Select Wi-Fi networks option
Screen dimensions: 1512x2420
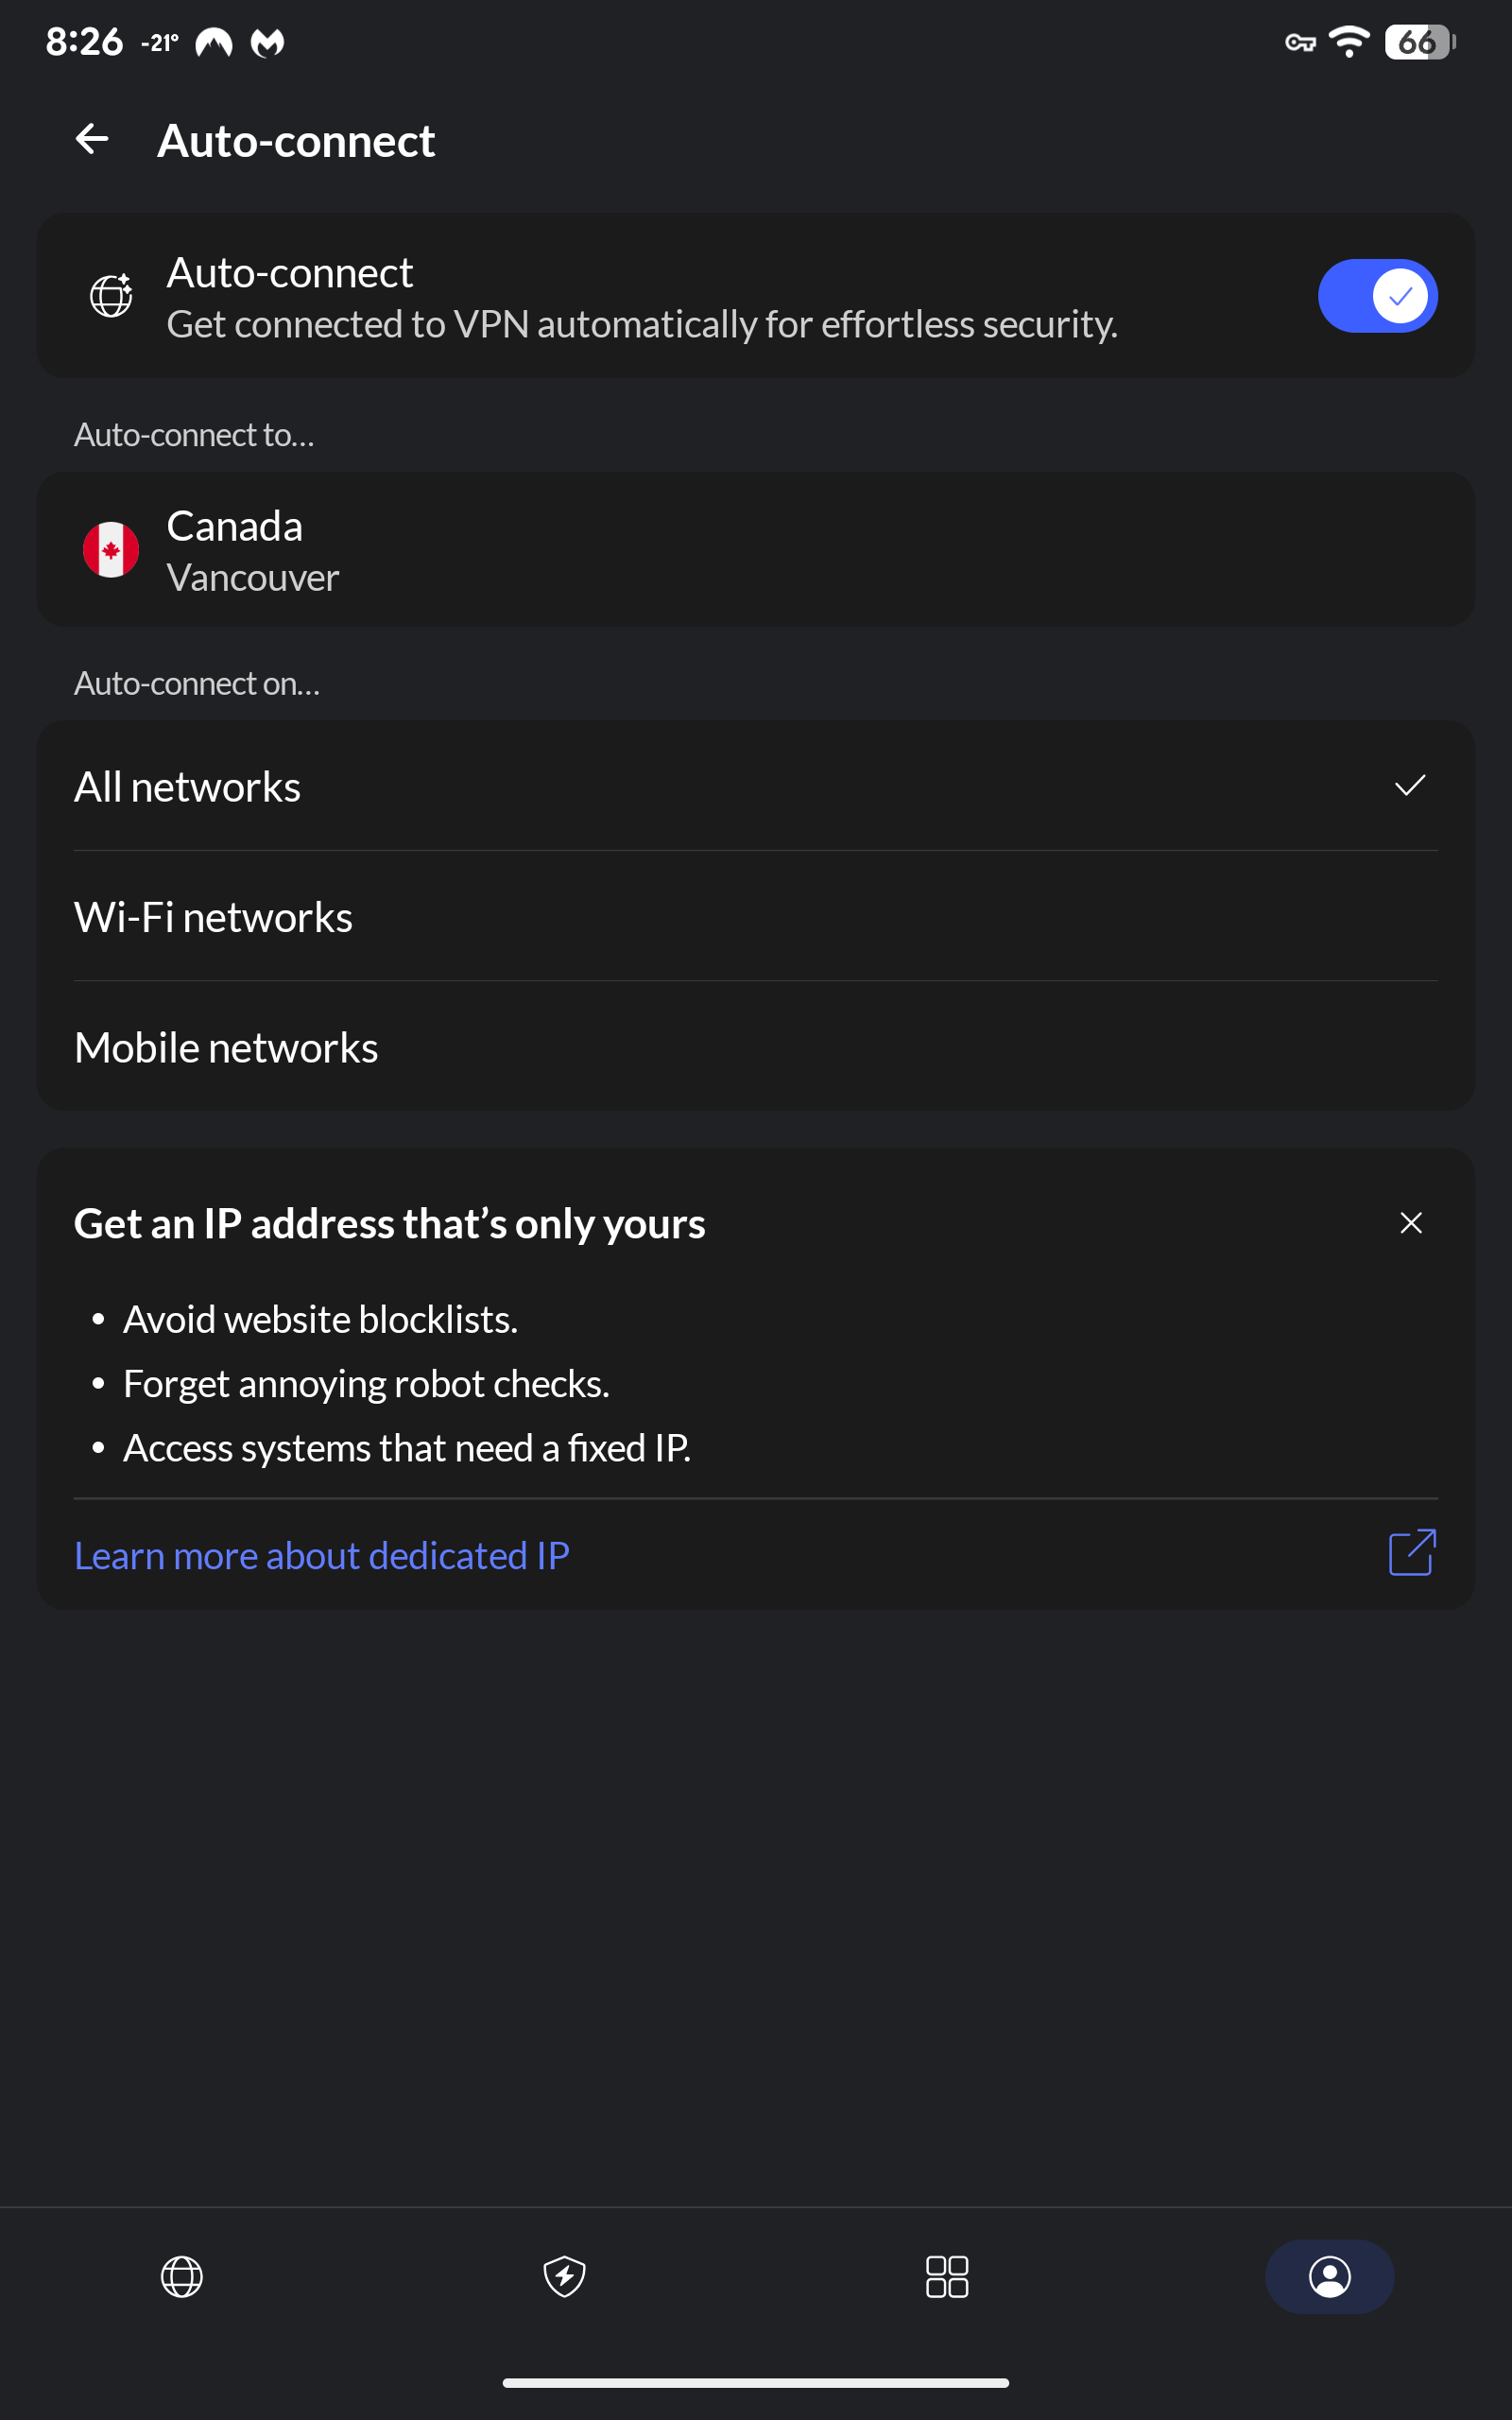tap(755, 917)
